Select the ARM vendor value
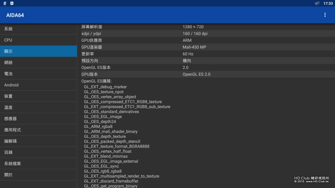335x188 pixels. 187,40
